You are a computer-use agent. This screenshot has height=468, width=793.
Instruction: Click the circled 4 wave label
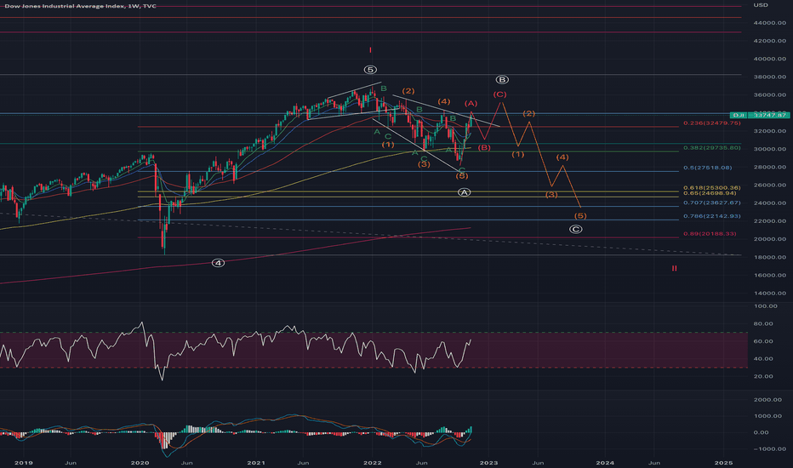click(x=218, y=263)
